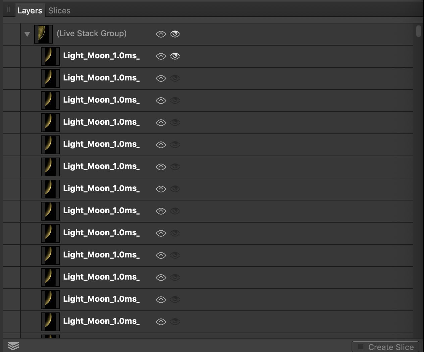Click the slice export icon on the visible Light_Moon layer
The width and height of the screenshot is (424, 352).
[x=161, y=56]
